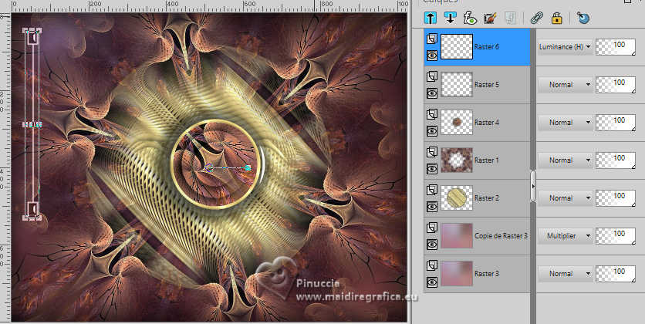Image resolution: width=645 pixels, height=324 pixels.
Task: Click the cyan rotation handle on the canvas
Action: pos(248,167)
